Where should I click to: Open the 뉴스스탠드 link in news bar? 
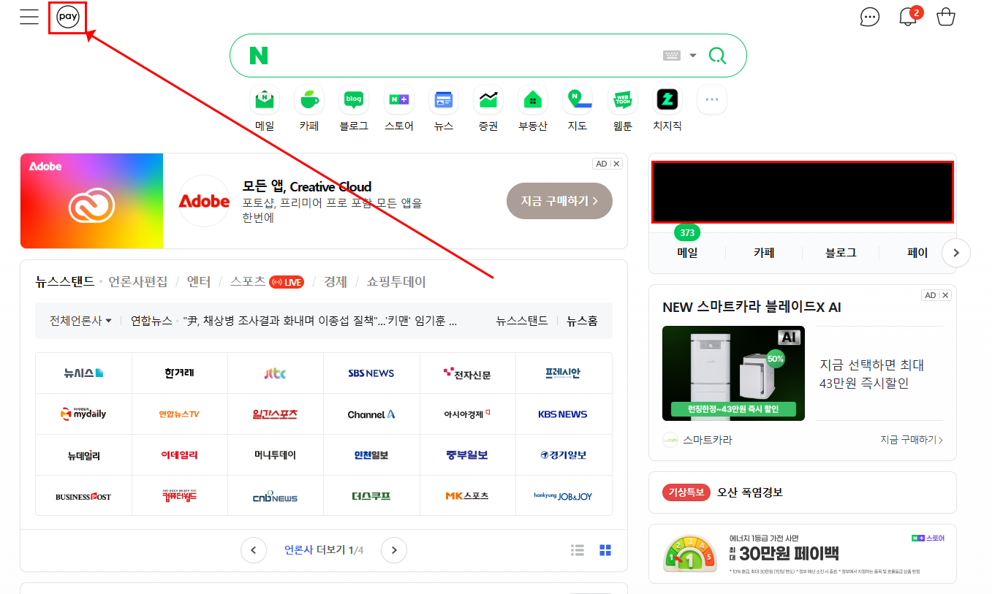pyautogui.click(x=522, y=321)
